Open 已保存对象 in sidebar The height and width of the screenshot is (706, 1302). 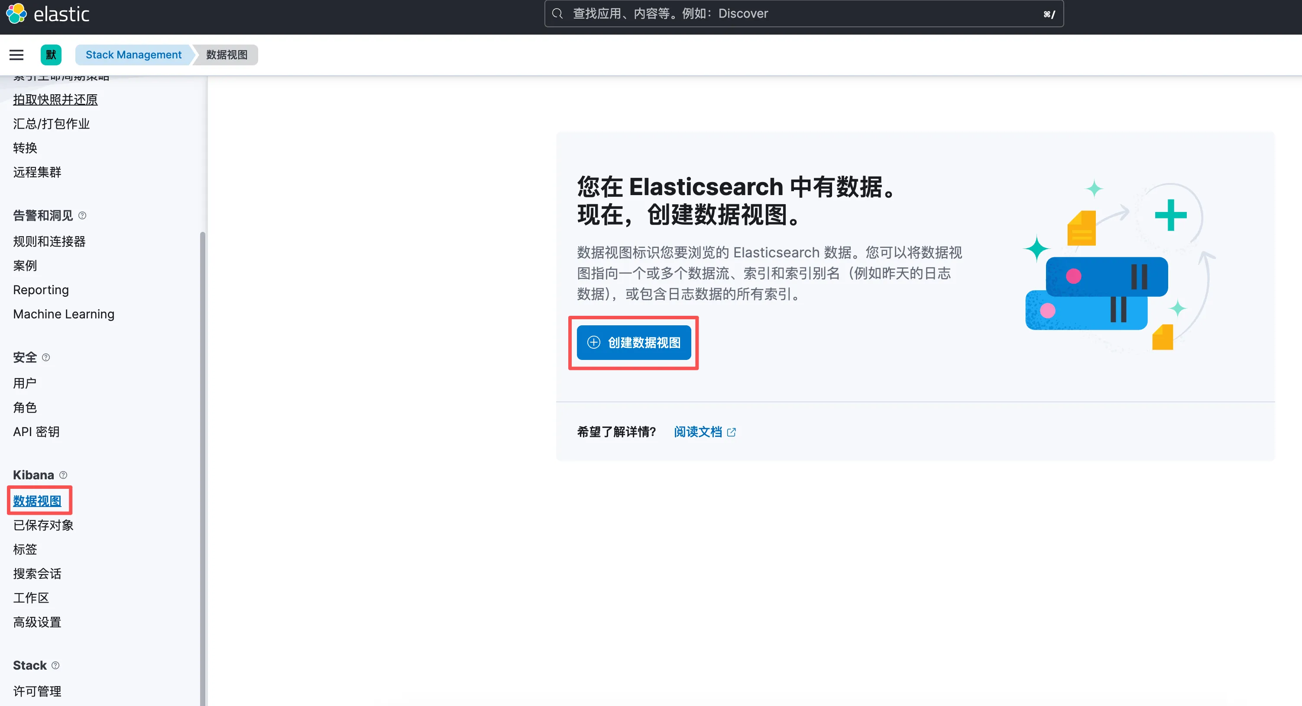point(43,525)
